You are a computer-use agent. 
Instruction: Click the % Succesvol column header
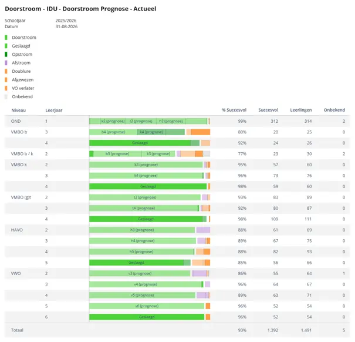234,110
